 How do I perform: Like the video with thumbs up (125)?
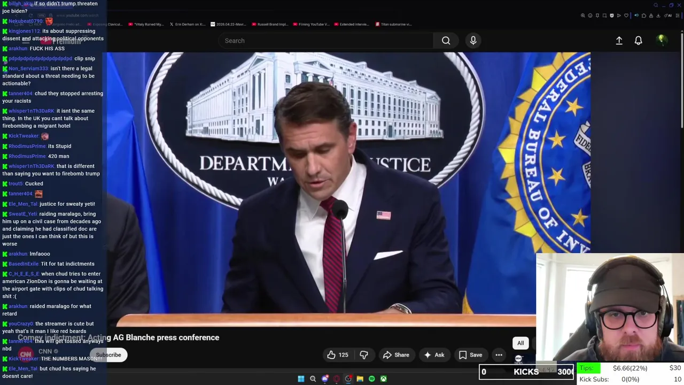tap(338, 355)
